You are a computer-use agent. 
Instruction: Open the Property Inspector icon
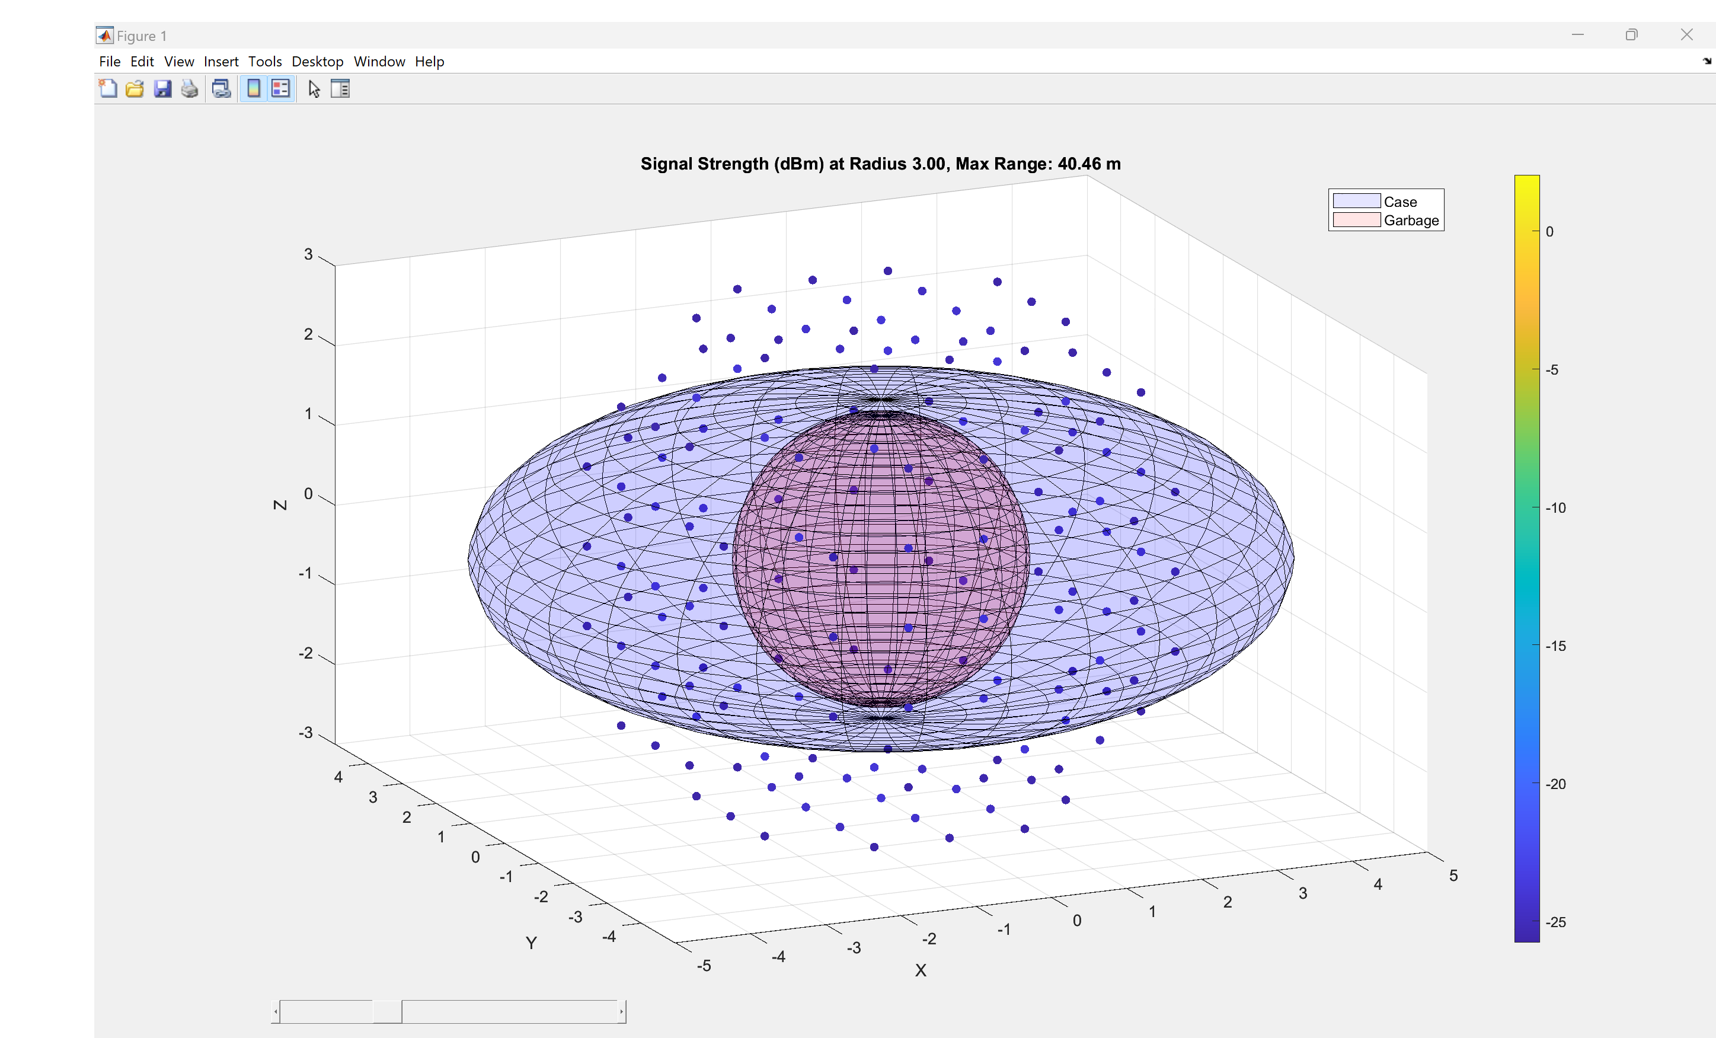pyautogui.click(x=341, y=88)
